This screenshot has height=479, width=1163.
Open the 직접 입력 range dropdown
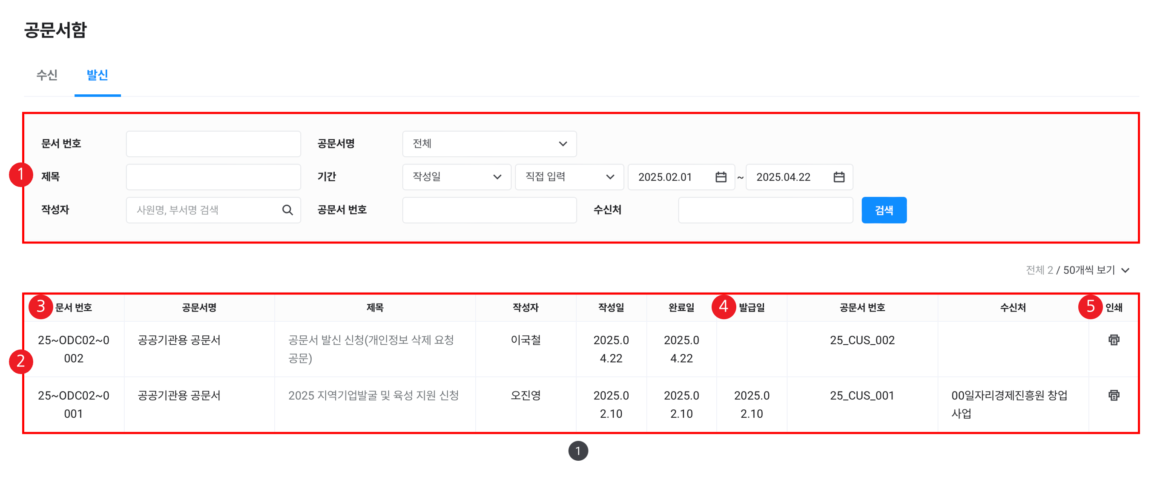(x=569, y=177)
